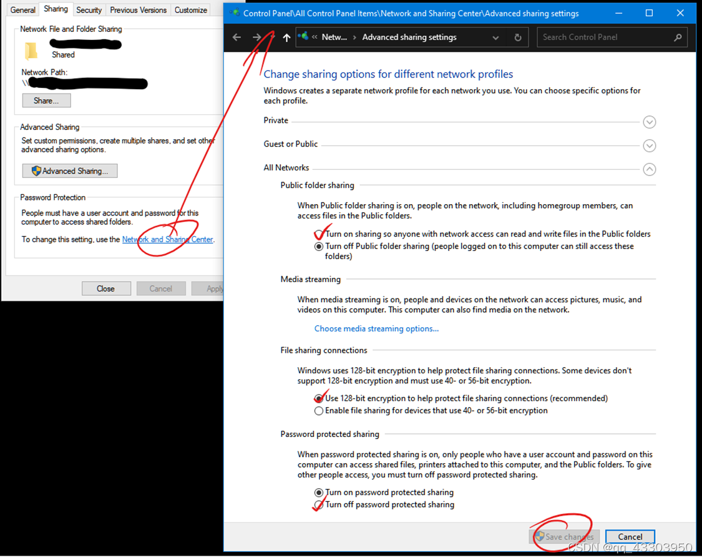
Task: Expand the Private network profile
Action: [649, 122]
